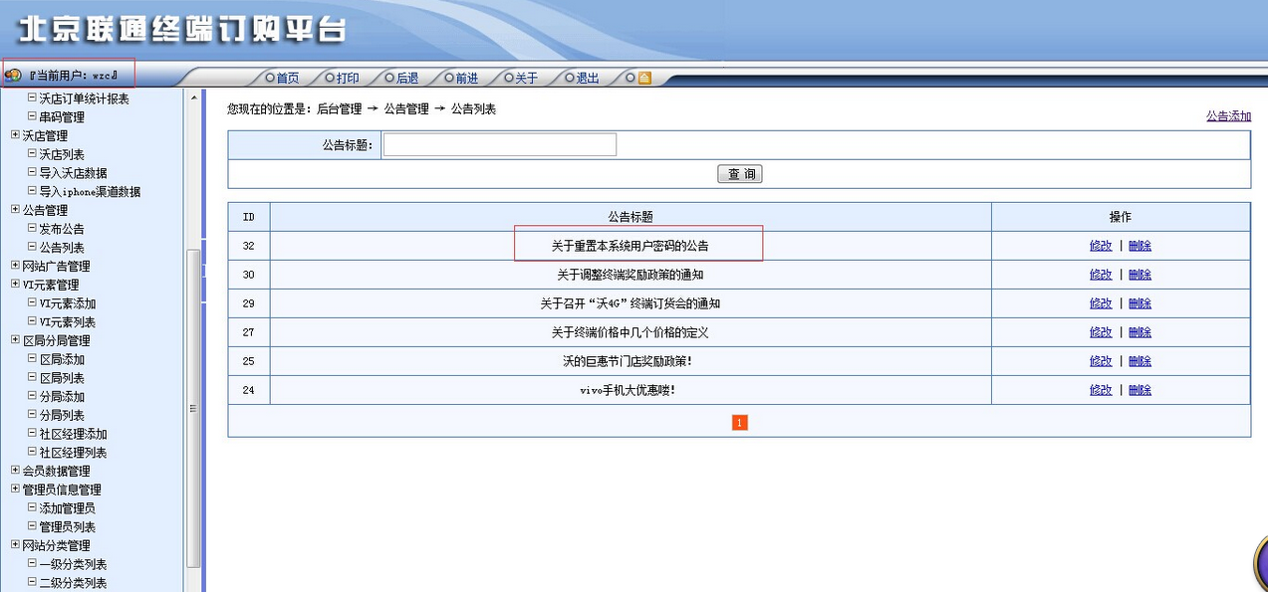Open 导入iphone渠道数据 in sidebar
Image resolution: width=1268 pixels, height=592 pixels.
[x=90, y=192]
